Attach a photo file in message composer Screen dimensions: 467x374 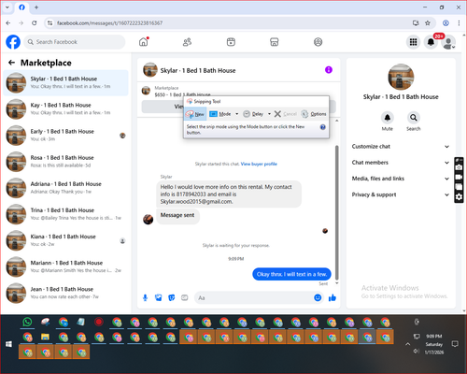(159, 298)
